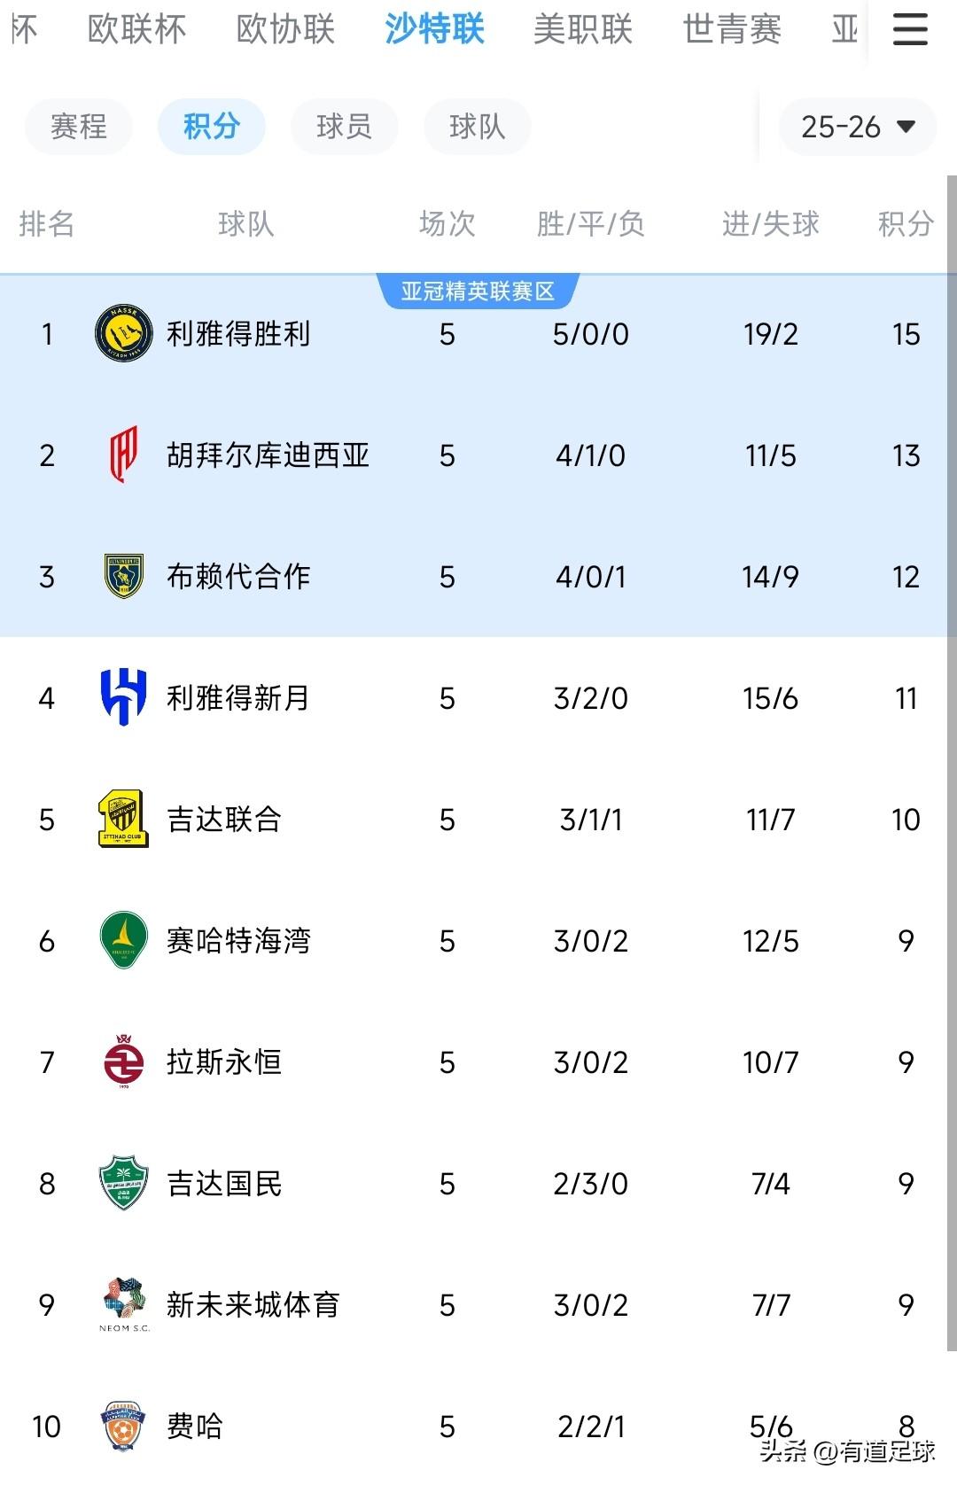Tap the Al Ittihad yellow badge
957x1485 pixels.
click(123, 819)
